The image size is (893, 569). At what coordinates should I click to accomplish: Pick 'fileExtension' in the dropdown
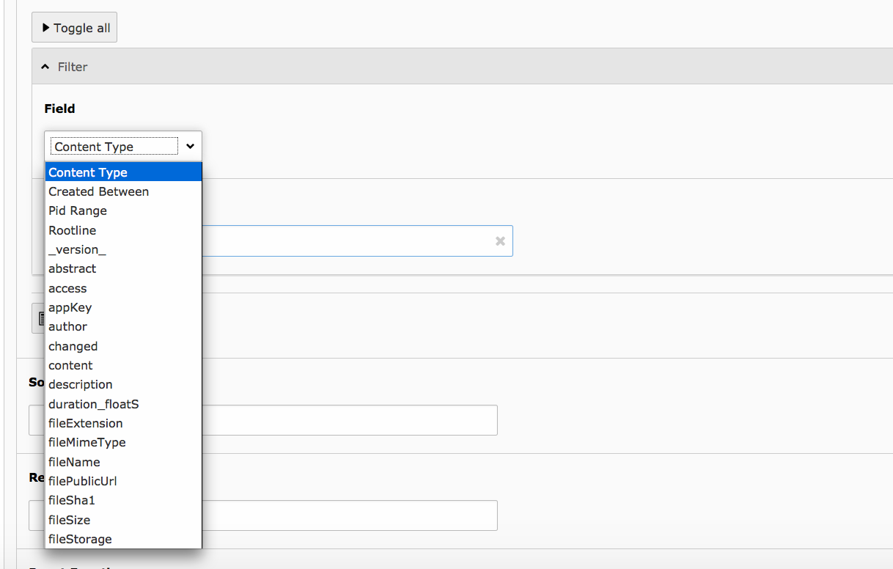pos(85,423)
